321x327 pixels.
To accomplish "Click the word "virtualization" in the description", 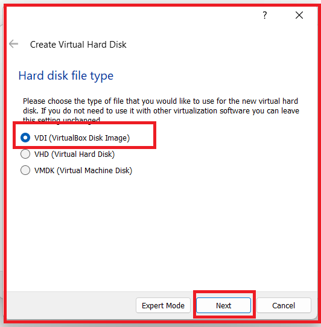I will [x=195, y=111].
